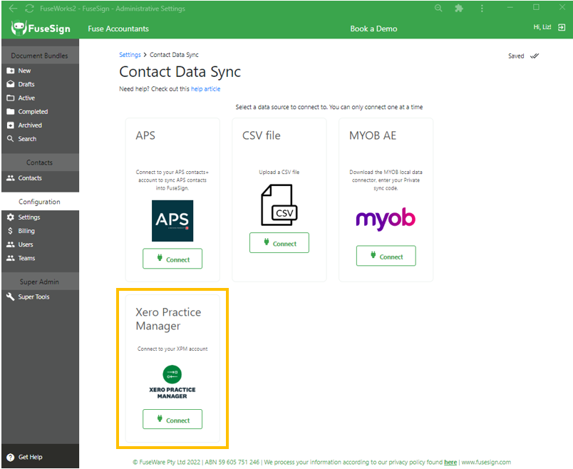The width and height of the screenshot is (573, 469).
Task: Open the help article link
Action: pos(206,88)
